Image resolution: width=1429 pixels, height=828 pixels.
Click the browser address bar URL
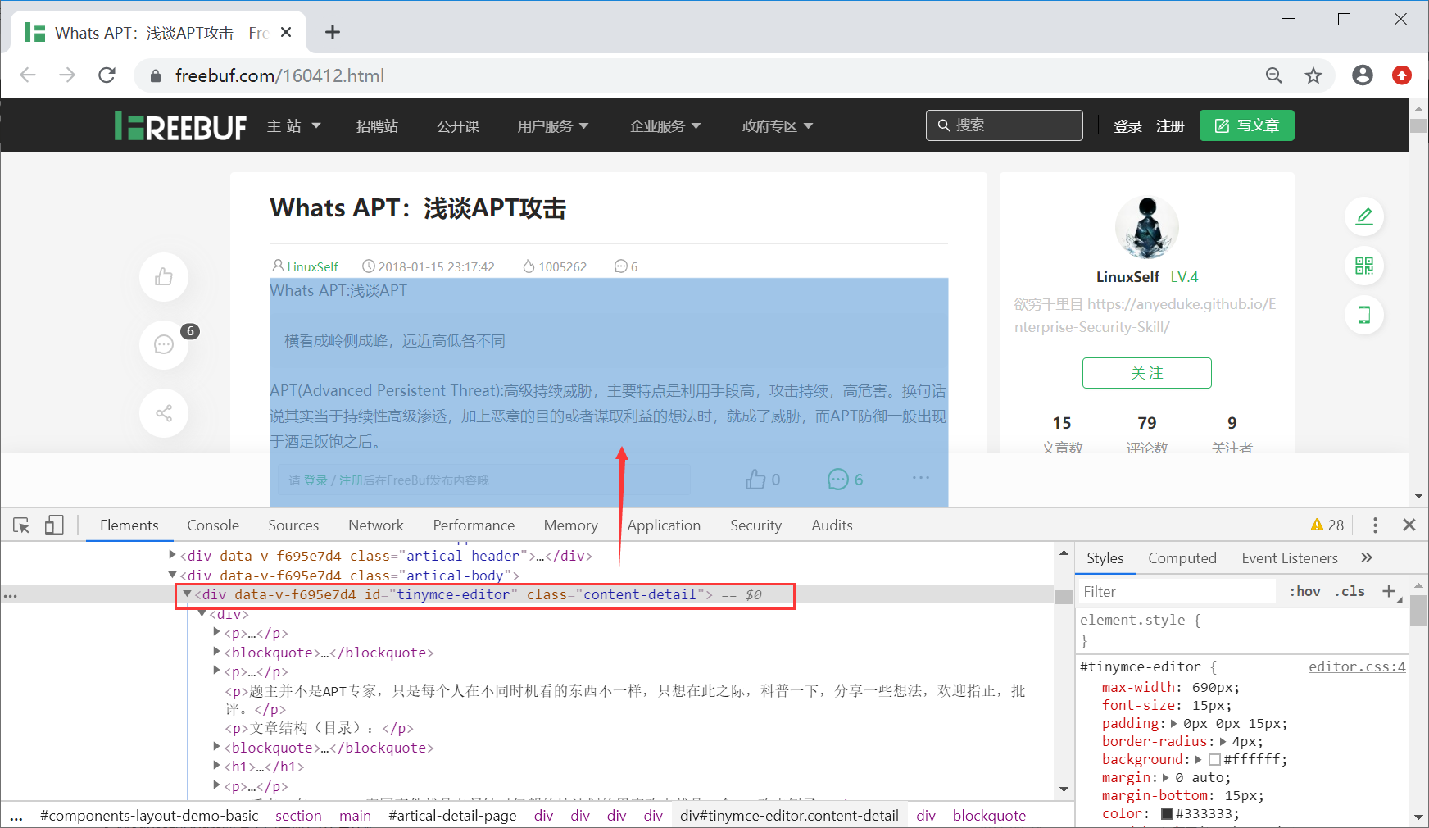(279, 75)
